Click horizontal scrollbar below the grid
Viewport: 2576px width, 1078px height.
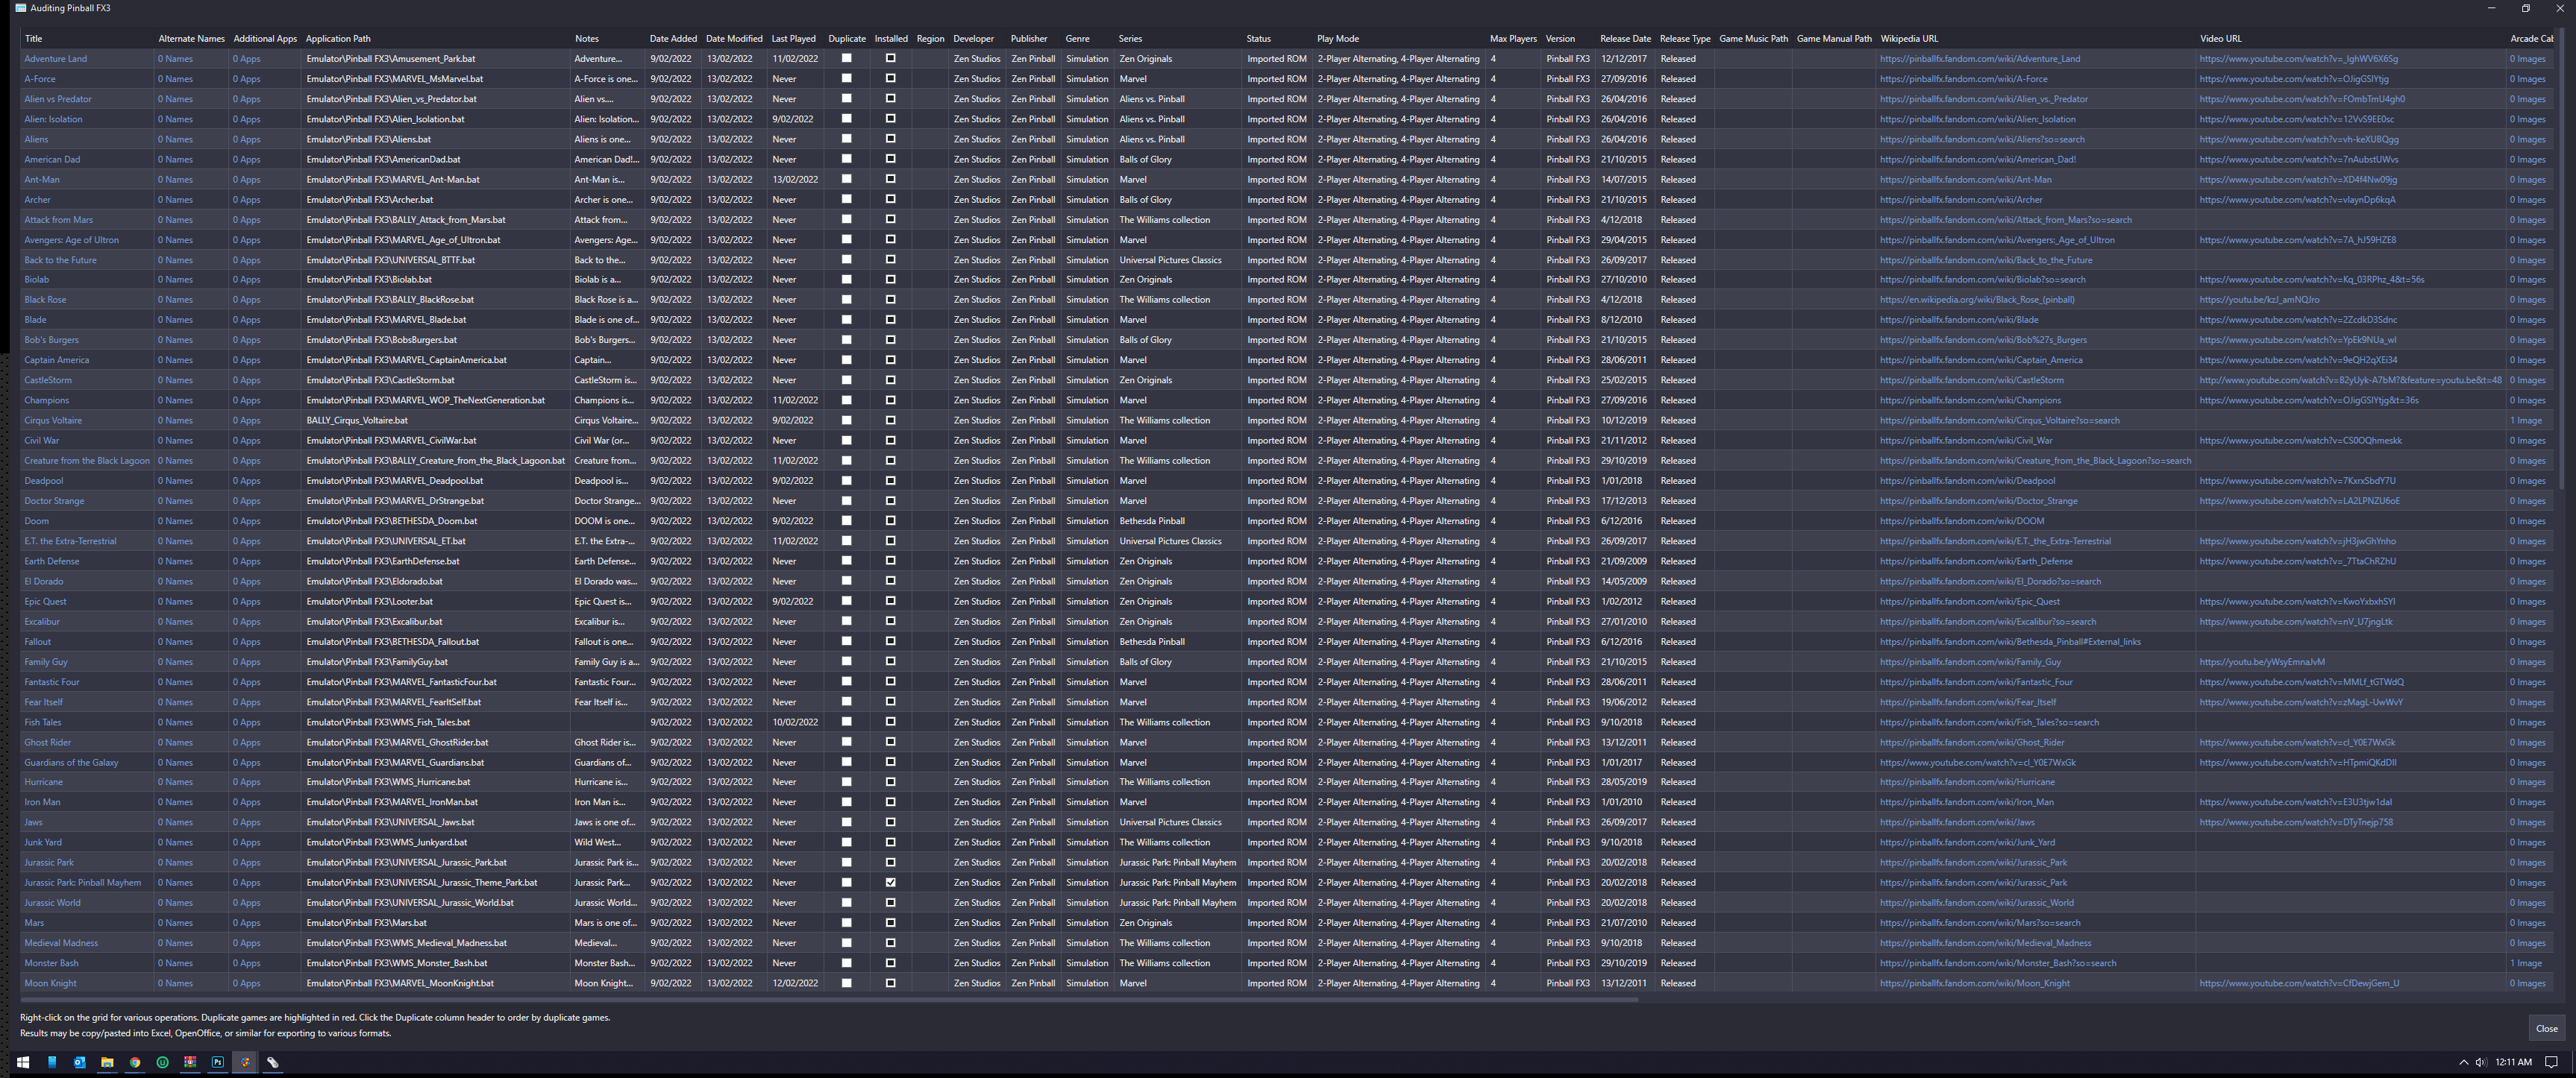click(830, 998)
